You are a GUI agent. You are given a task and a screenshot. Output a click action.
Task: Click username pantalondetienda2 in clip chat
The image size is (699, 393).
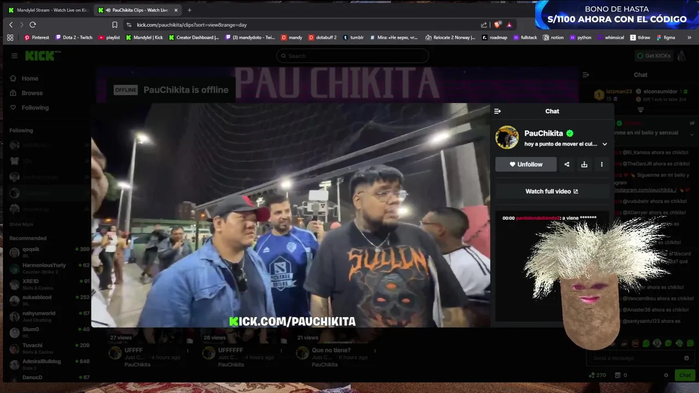[537, 218]
